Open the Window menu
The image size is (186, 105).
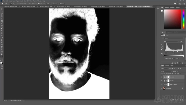[x=39, y=1]
